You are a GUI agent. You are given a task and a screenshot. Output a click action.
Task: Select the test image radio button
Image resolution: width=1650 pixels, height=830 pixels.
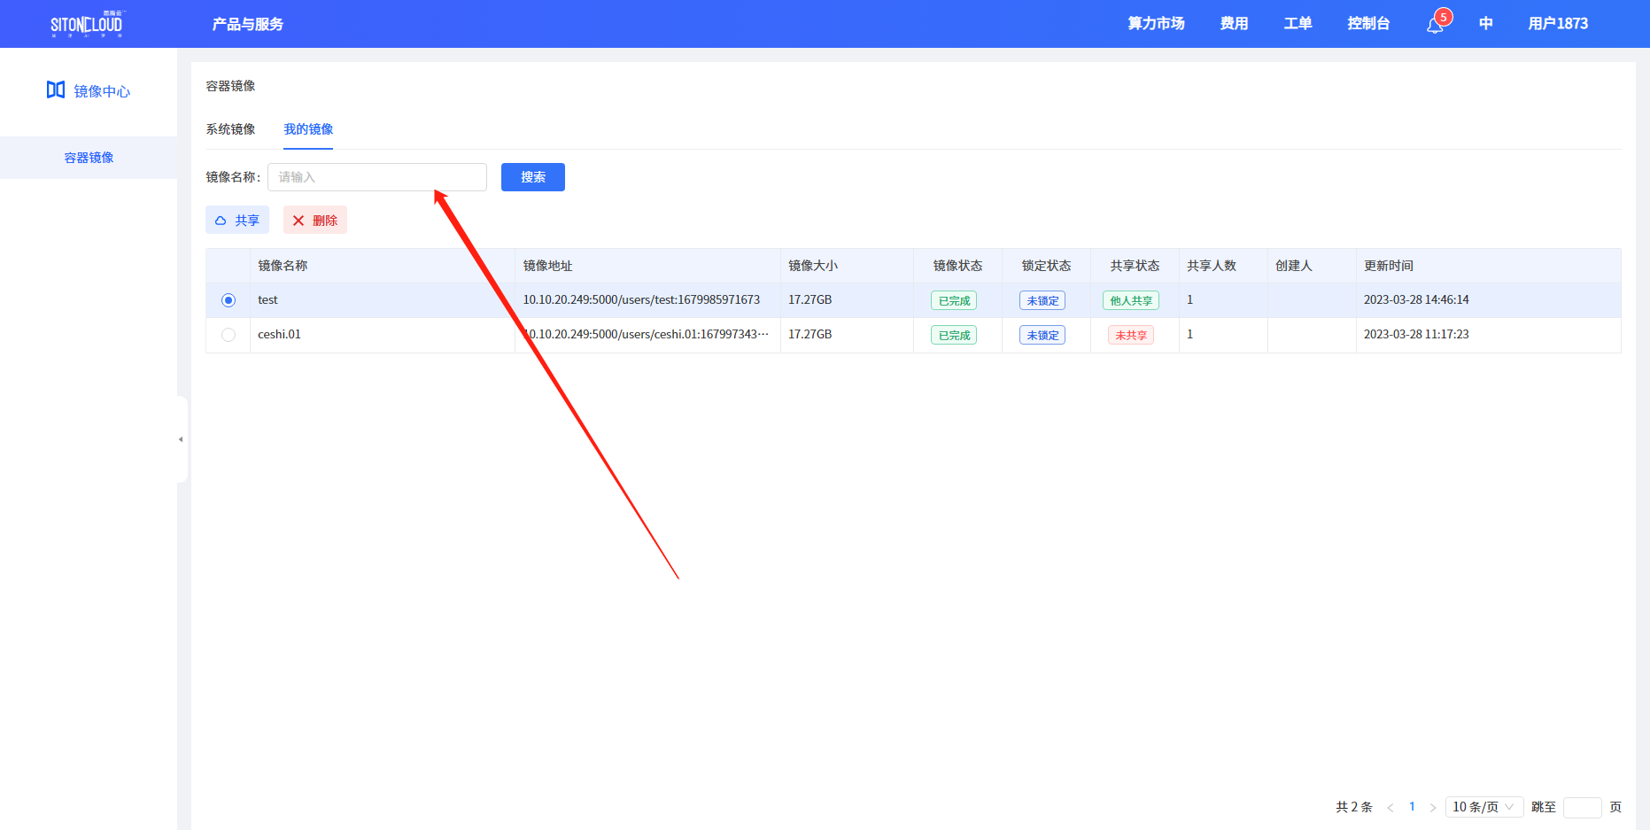(229, 300)
